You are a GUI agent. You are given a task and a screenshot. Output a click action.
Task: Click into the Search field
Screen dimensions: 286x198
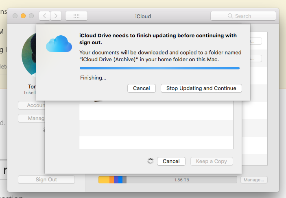click(243, 16)
